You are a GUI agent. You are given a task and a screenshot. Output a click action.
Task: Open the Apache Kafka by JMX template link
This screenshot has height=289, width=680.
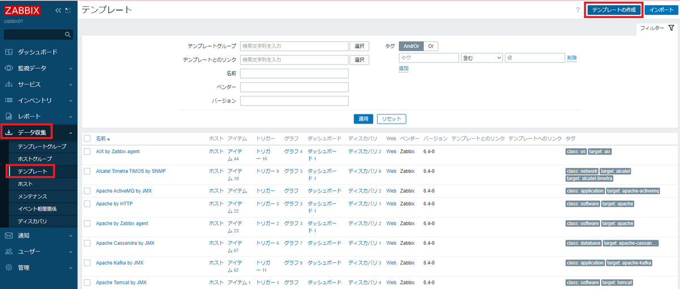point(120,263)
